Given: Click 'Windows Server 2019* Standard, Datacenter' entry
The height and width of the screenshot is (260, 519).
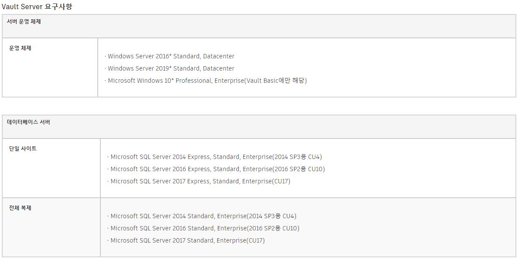Looking at the screenshot, I should point(169,68).
